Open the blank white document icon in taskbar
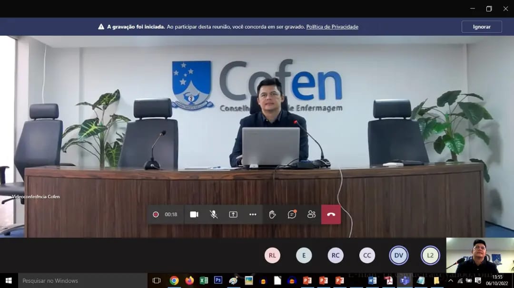514x288 pixels. point(277,280)
